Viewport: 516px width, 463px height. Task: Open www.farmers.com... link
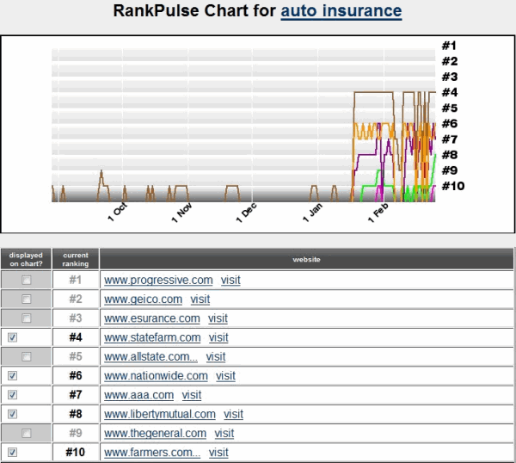pyautogui.click(x=152, y=453)
